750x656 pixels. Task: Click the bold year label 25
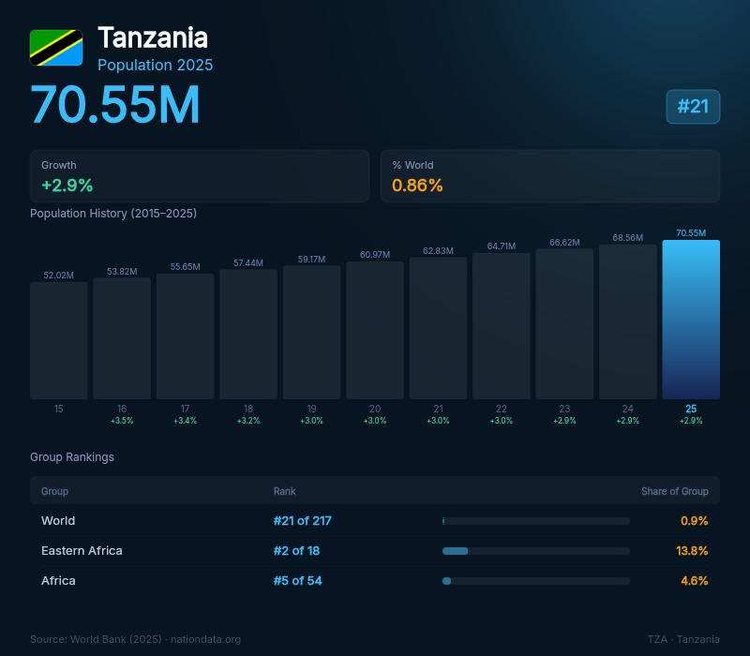coord(691,409)
